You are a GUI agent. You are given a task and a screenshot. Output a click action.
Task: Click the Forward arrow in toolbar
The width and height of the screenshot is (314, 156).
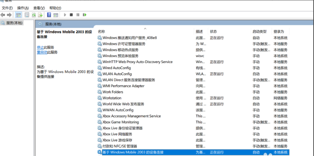click(x=9, y=15)
